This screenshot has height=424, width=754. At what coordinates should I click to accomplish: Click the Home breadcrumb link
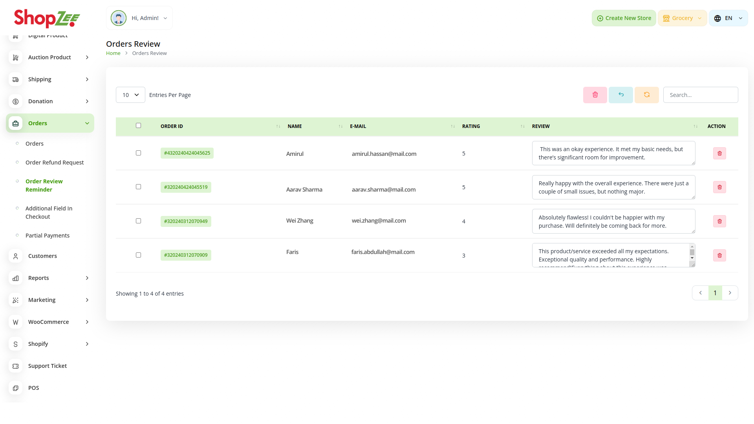click(x=113, y=53)
